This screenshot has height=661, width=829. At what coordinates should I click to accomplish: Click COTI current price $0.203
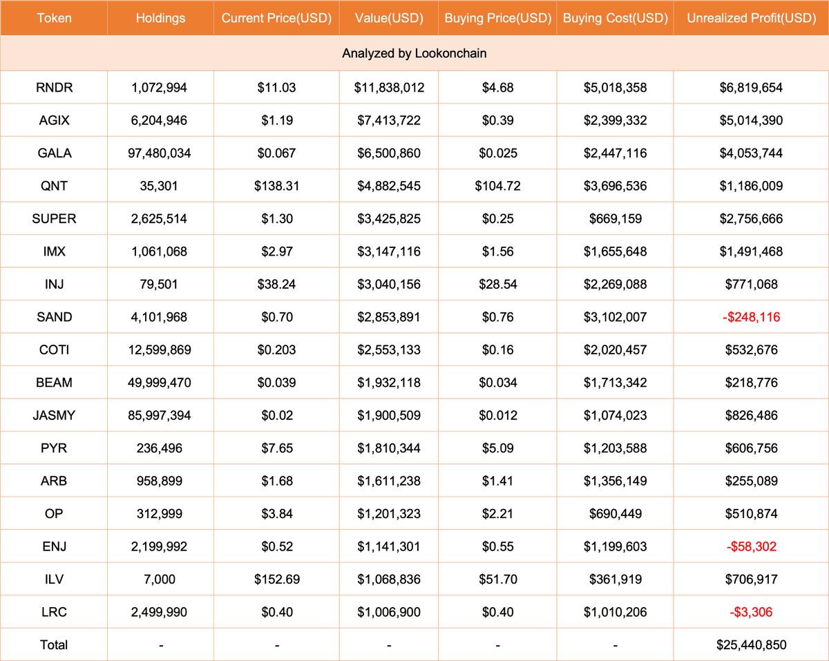(x=277, y=350)
